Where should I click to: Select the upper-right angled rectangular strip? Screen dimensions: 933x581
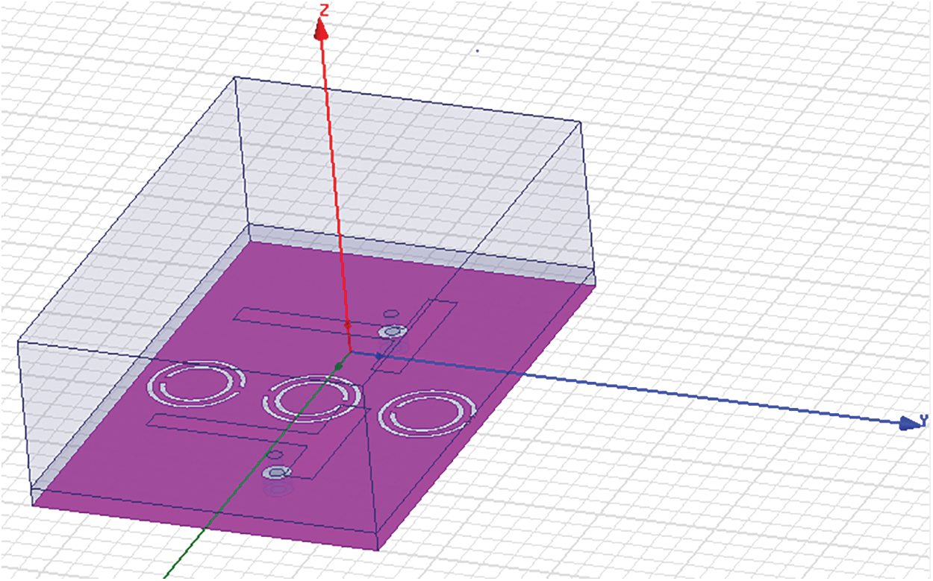(415, 336)
